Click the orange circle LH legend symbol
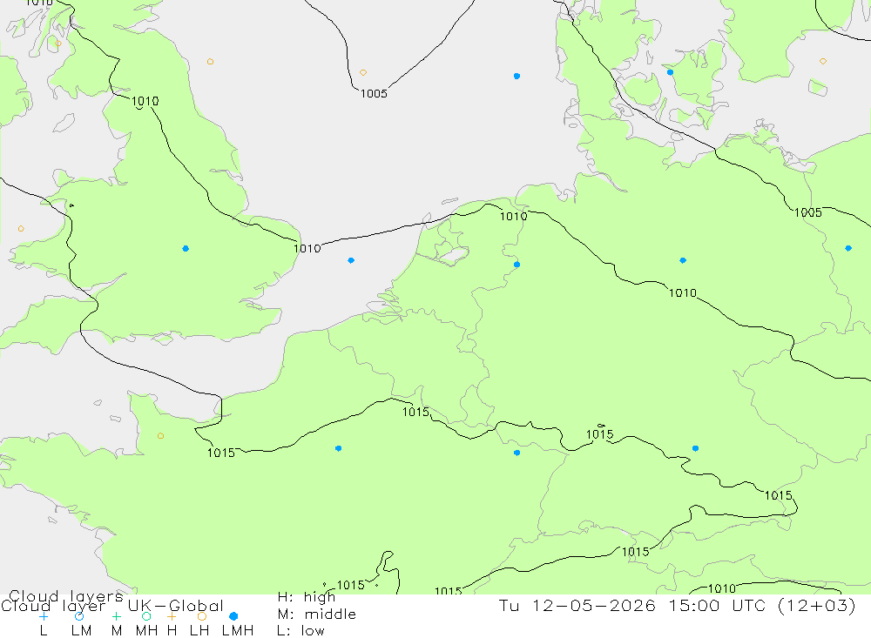 (x=202, y=616)
